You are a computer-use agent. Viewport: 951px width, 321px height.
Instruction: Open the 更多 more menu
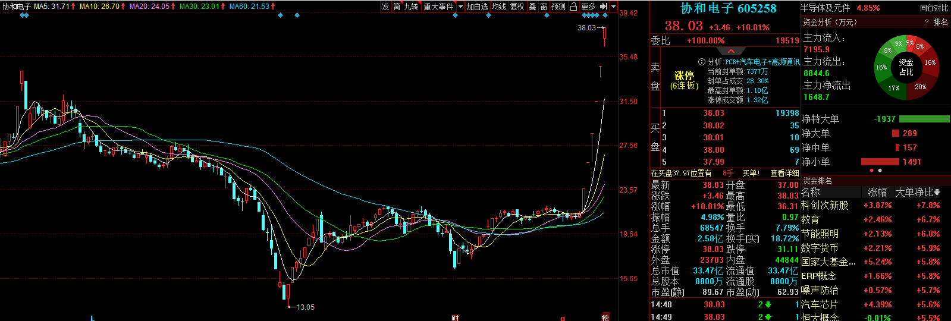coord(588,7)
